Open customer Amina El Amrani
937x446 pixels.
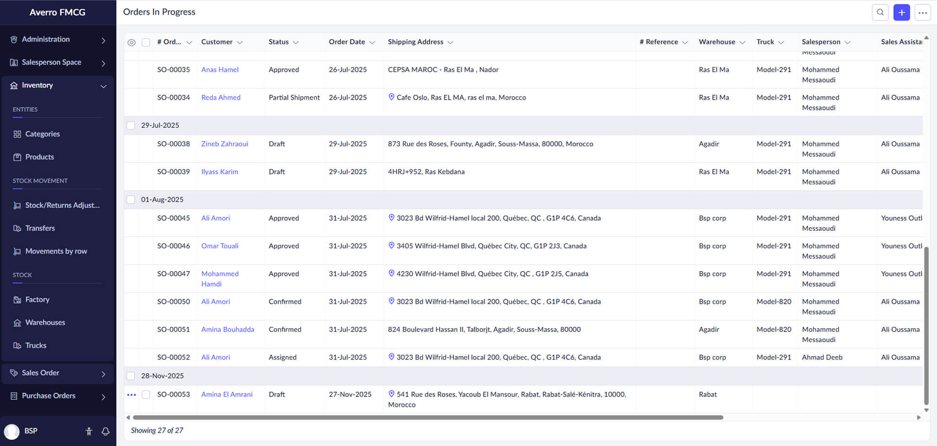[227, 394]
